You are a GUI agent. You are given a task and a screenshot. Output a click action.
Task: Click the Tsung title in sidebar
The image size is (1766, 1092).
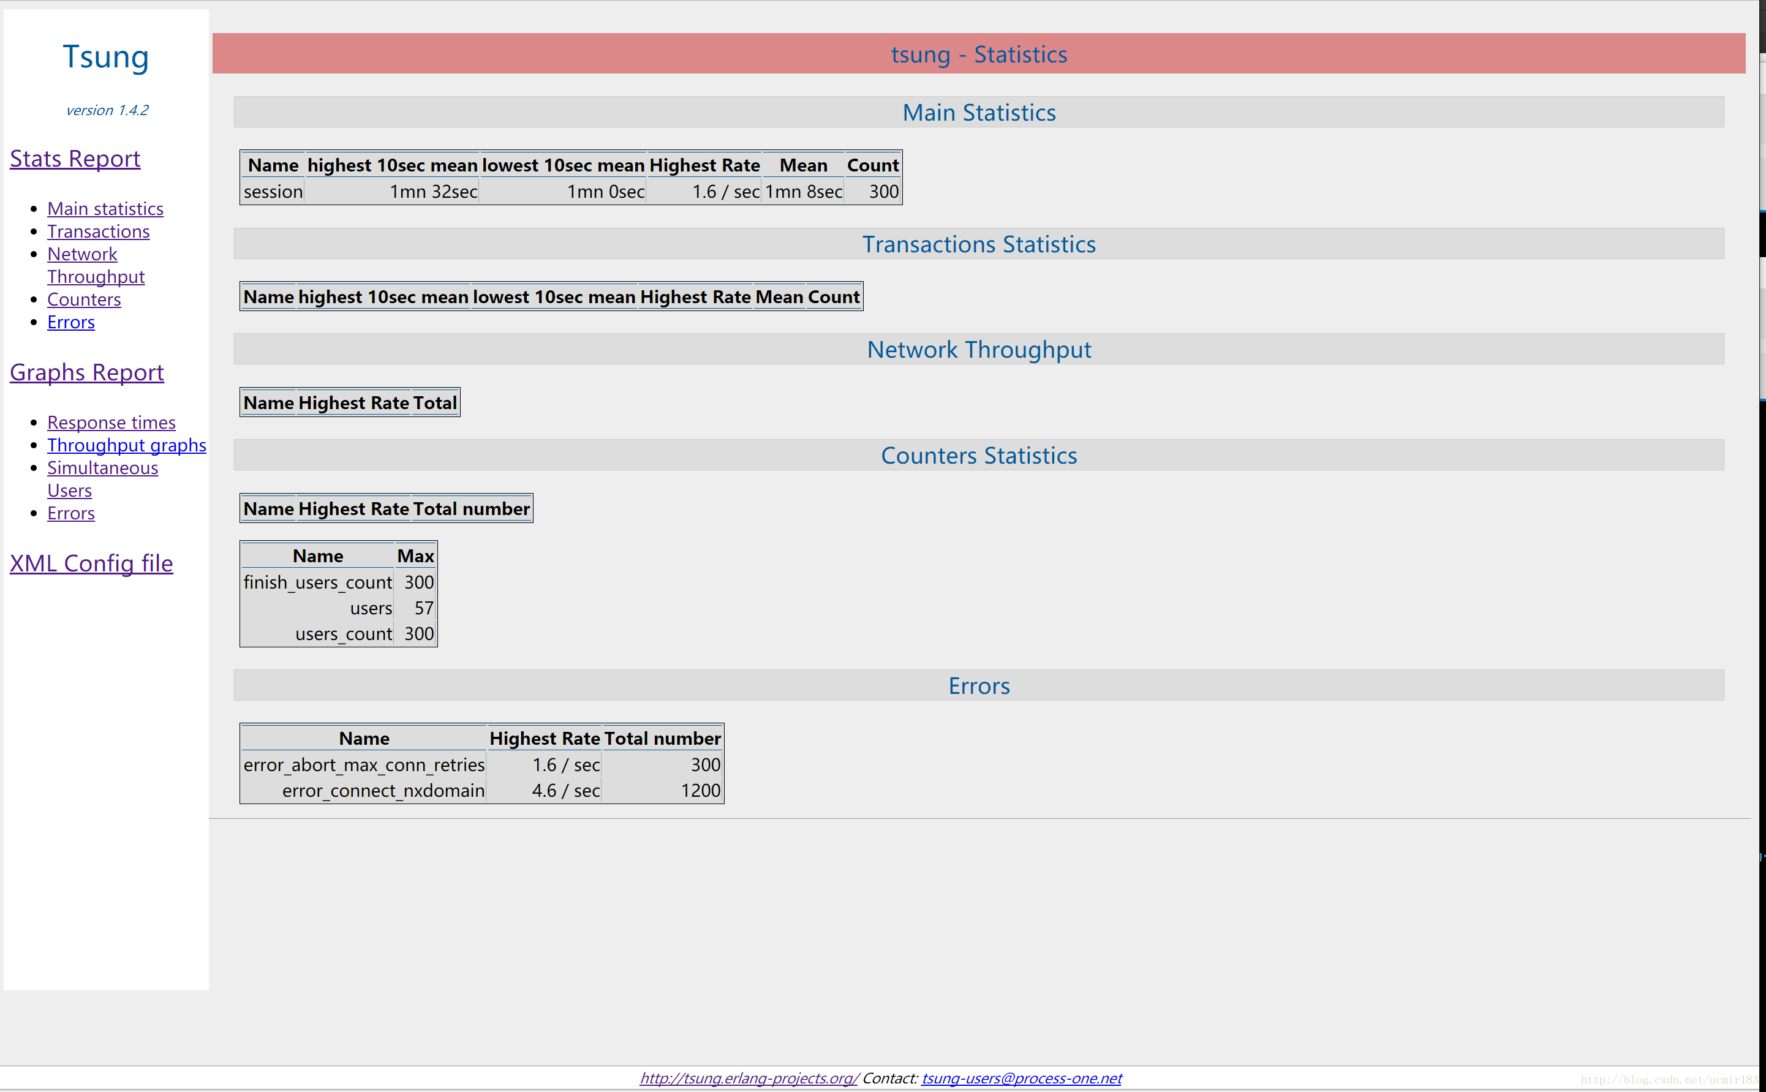pyautogui.click(x=106, y=56)
